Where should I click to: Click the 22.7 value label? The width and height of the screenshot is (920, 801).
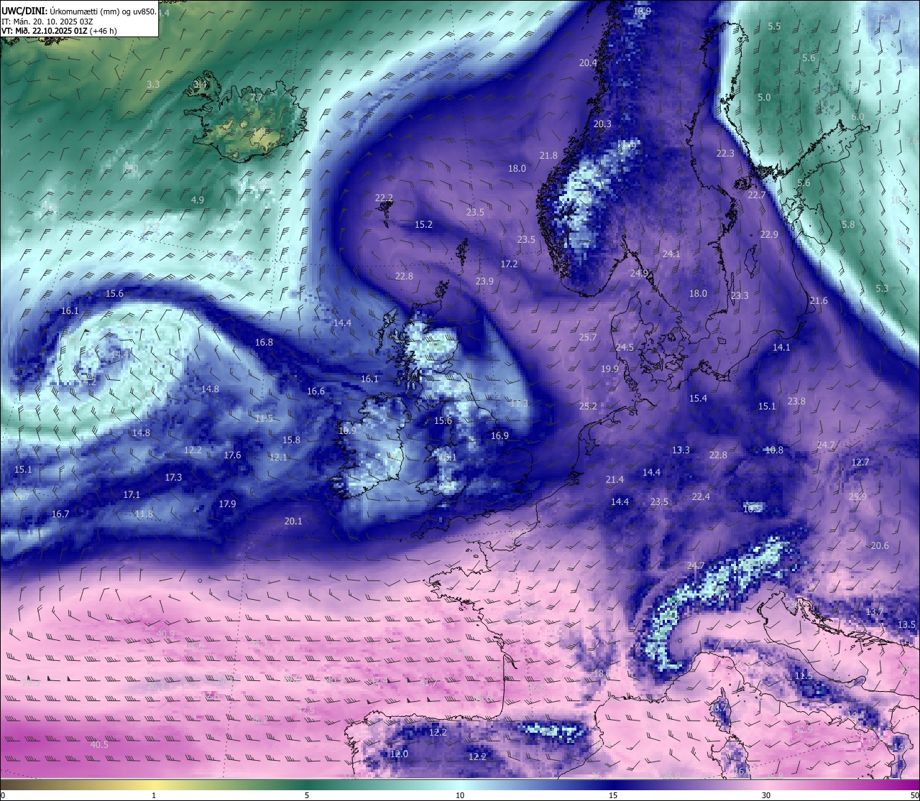click(757, 195)
